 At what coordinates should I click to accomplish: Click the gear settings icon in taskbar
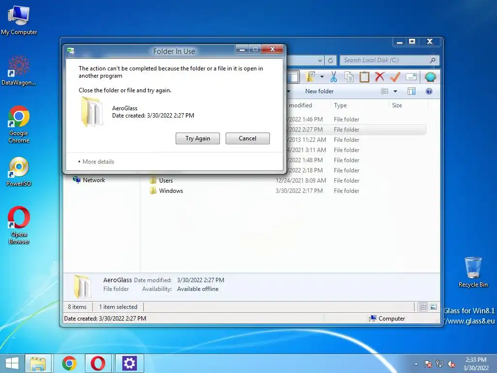click(129, 363)
